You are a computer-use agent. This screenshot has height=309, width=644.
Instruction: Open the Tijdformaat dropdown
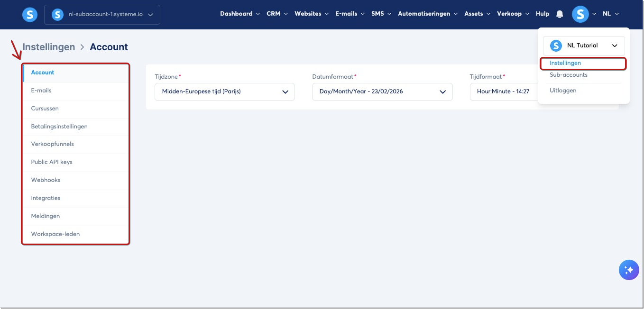(504, 91)
